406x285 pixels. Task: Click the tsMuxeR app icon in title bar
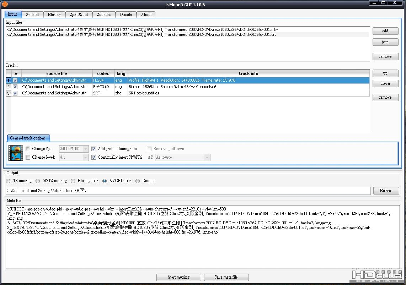pyautogui.click(x=5, y=4)
